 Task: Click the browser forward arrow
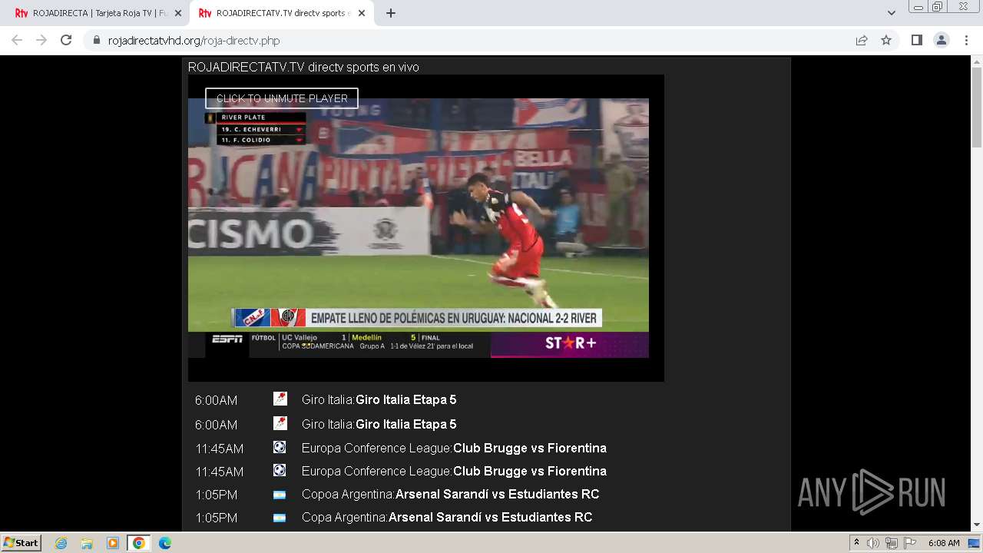click(41, 40)
